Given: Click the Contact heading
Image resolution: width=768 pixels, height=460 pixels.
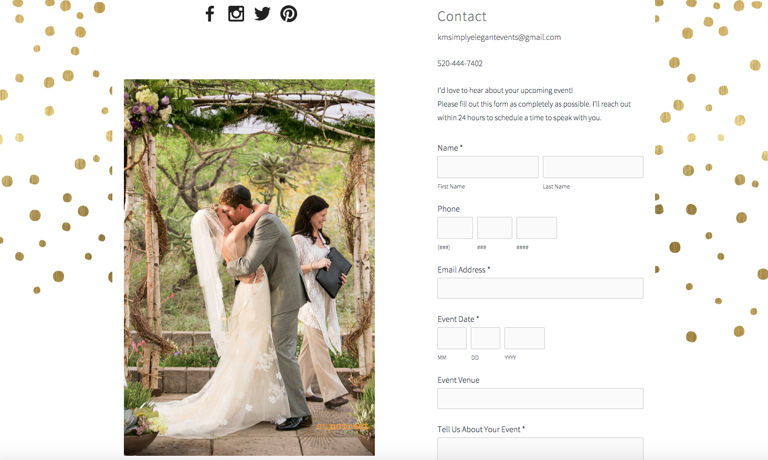Looking at the screenshot, I should pos(462,16).
